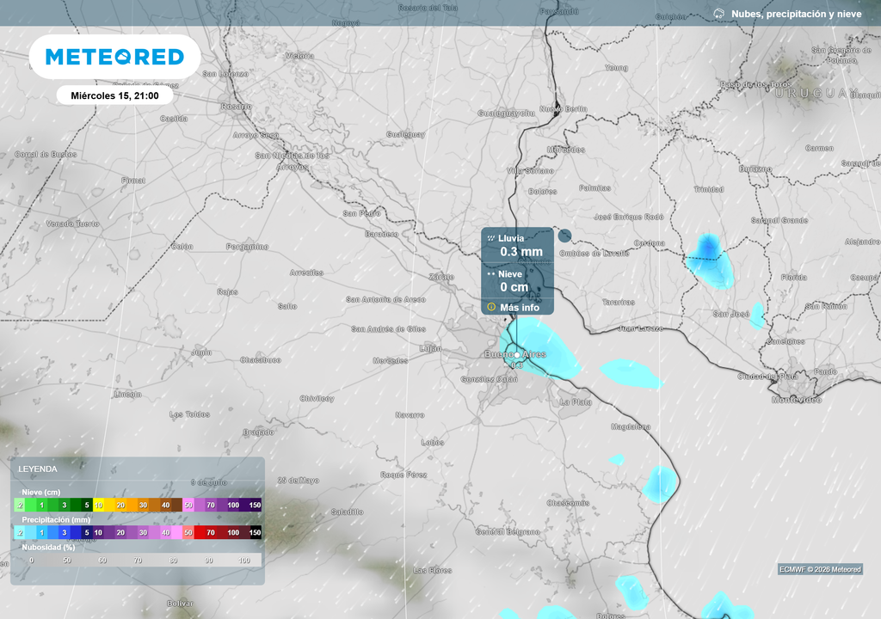This screenshot has width=881, height=619.
Task: Click the La Plata city label
Action: 576,402
